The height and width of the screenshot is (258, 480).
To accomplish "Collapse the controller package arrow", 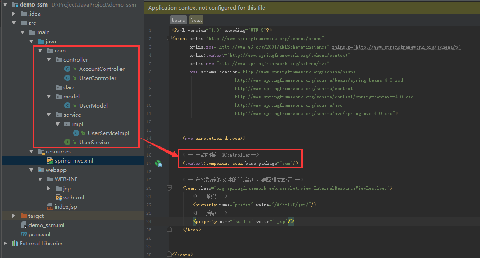I will tap(49, 59).
